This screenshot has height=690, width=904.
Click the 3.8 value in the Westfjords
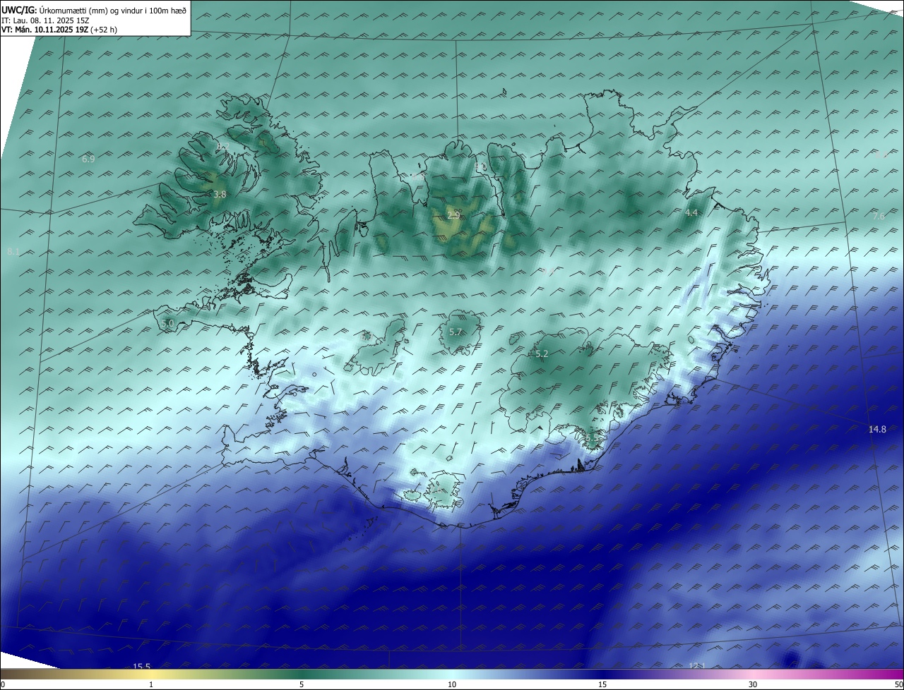click(x=220, y=194)
